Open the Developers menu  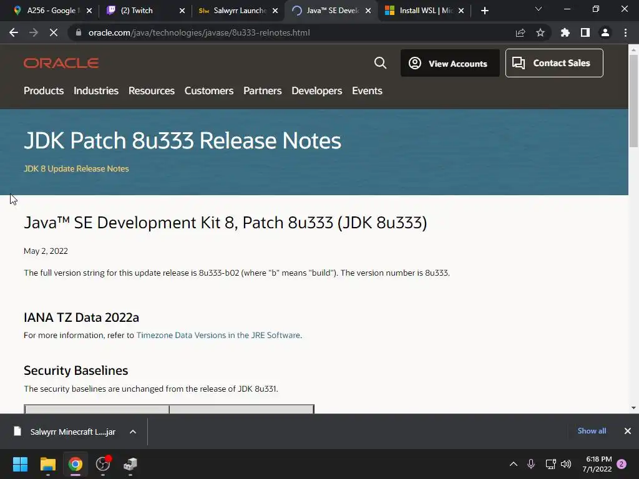pos(316,91)
